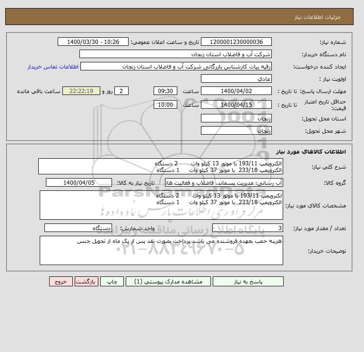The image size is (364, 352).
Task: Click the buyer organization name field
Action: click(175, 54)
